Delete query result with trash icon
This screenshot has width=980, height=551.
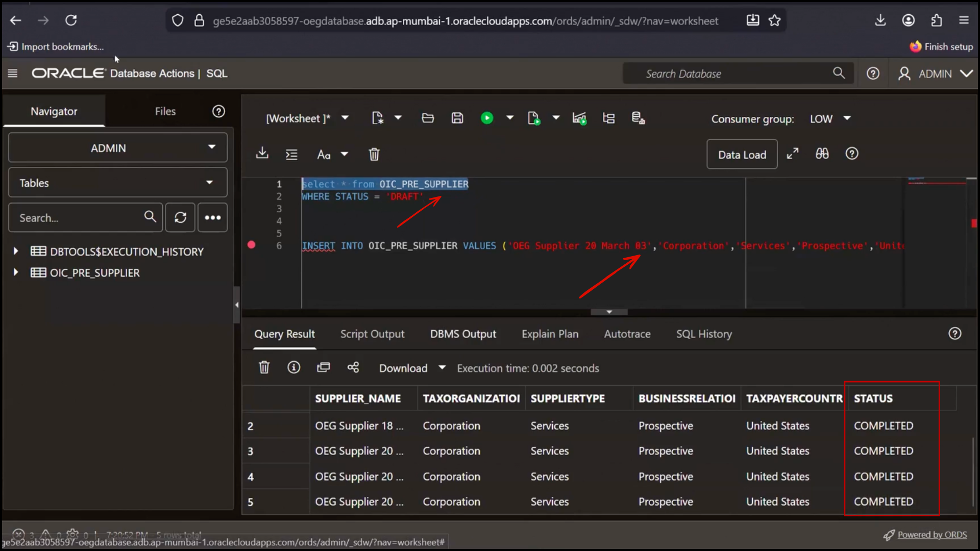point(264,367)
